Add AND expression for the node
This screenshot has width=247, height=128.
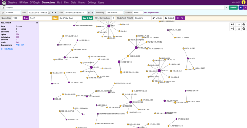[18, 45]
